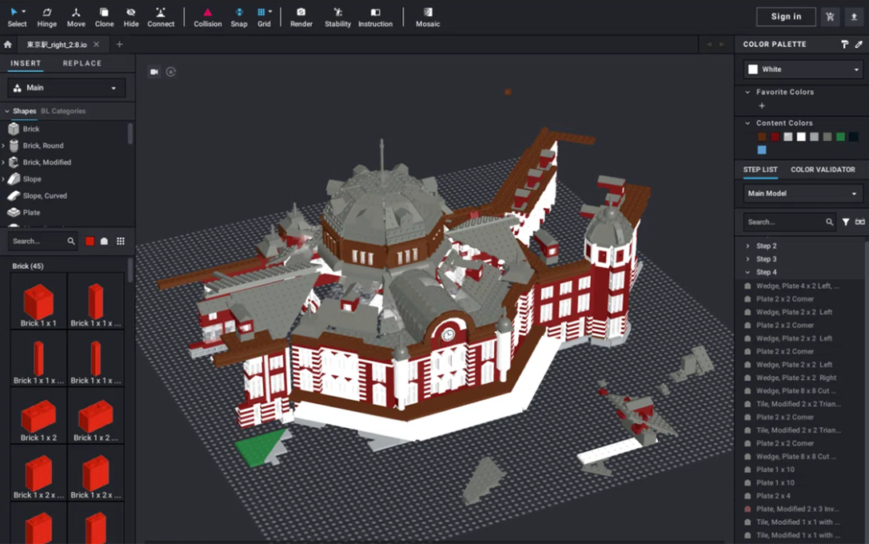This screenshot has height=544, width=869.
Task: Run the Stability check
Action: (x=337, y=17)
